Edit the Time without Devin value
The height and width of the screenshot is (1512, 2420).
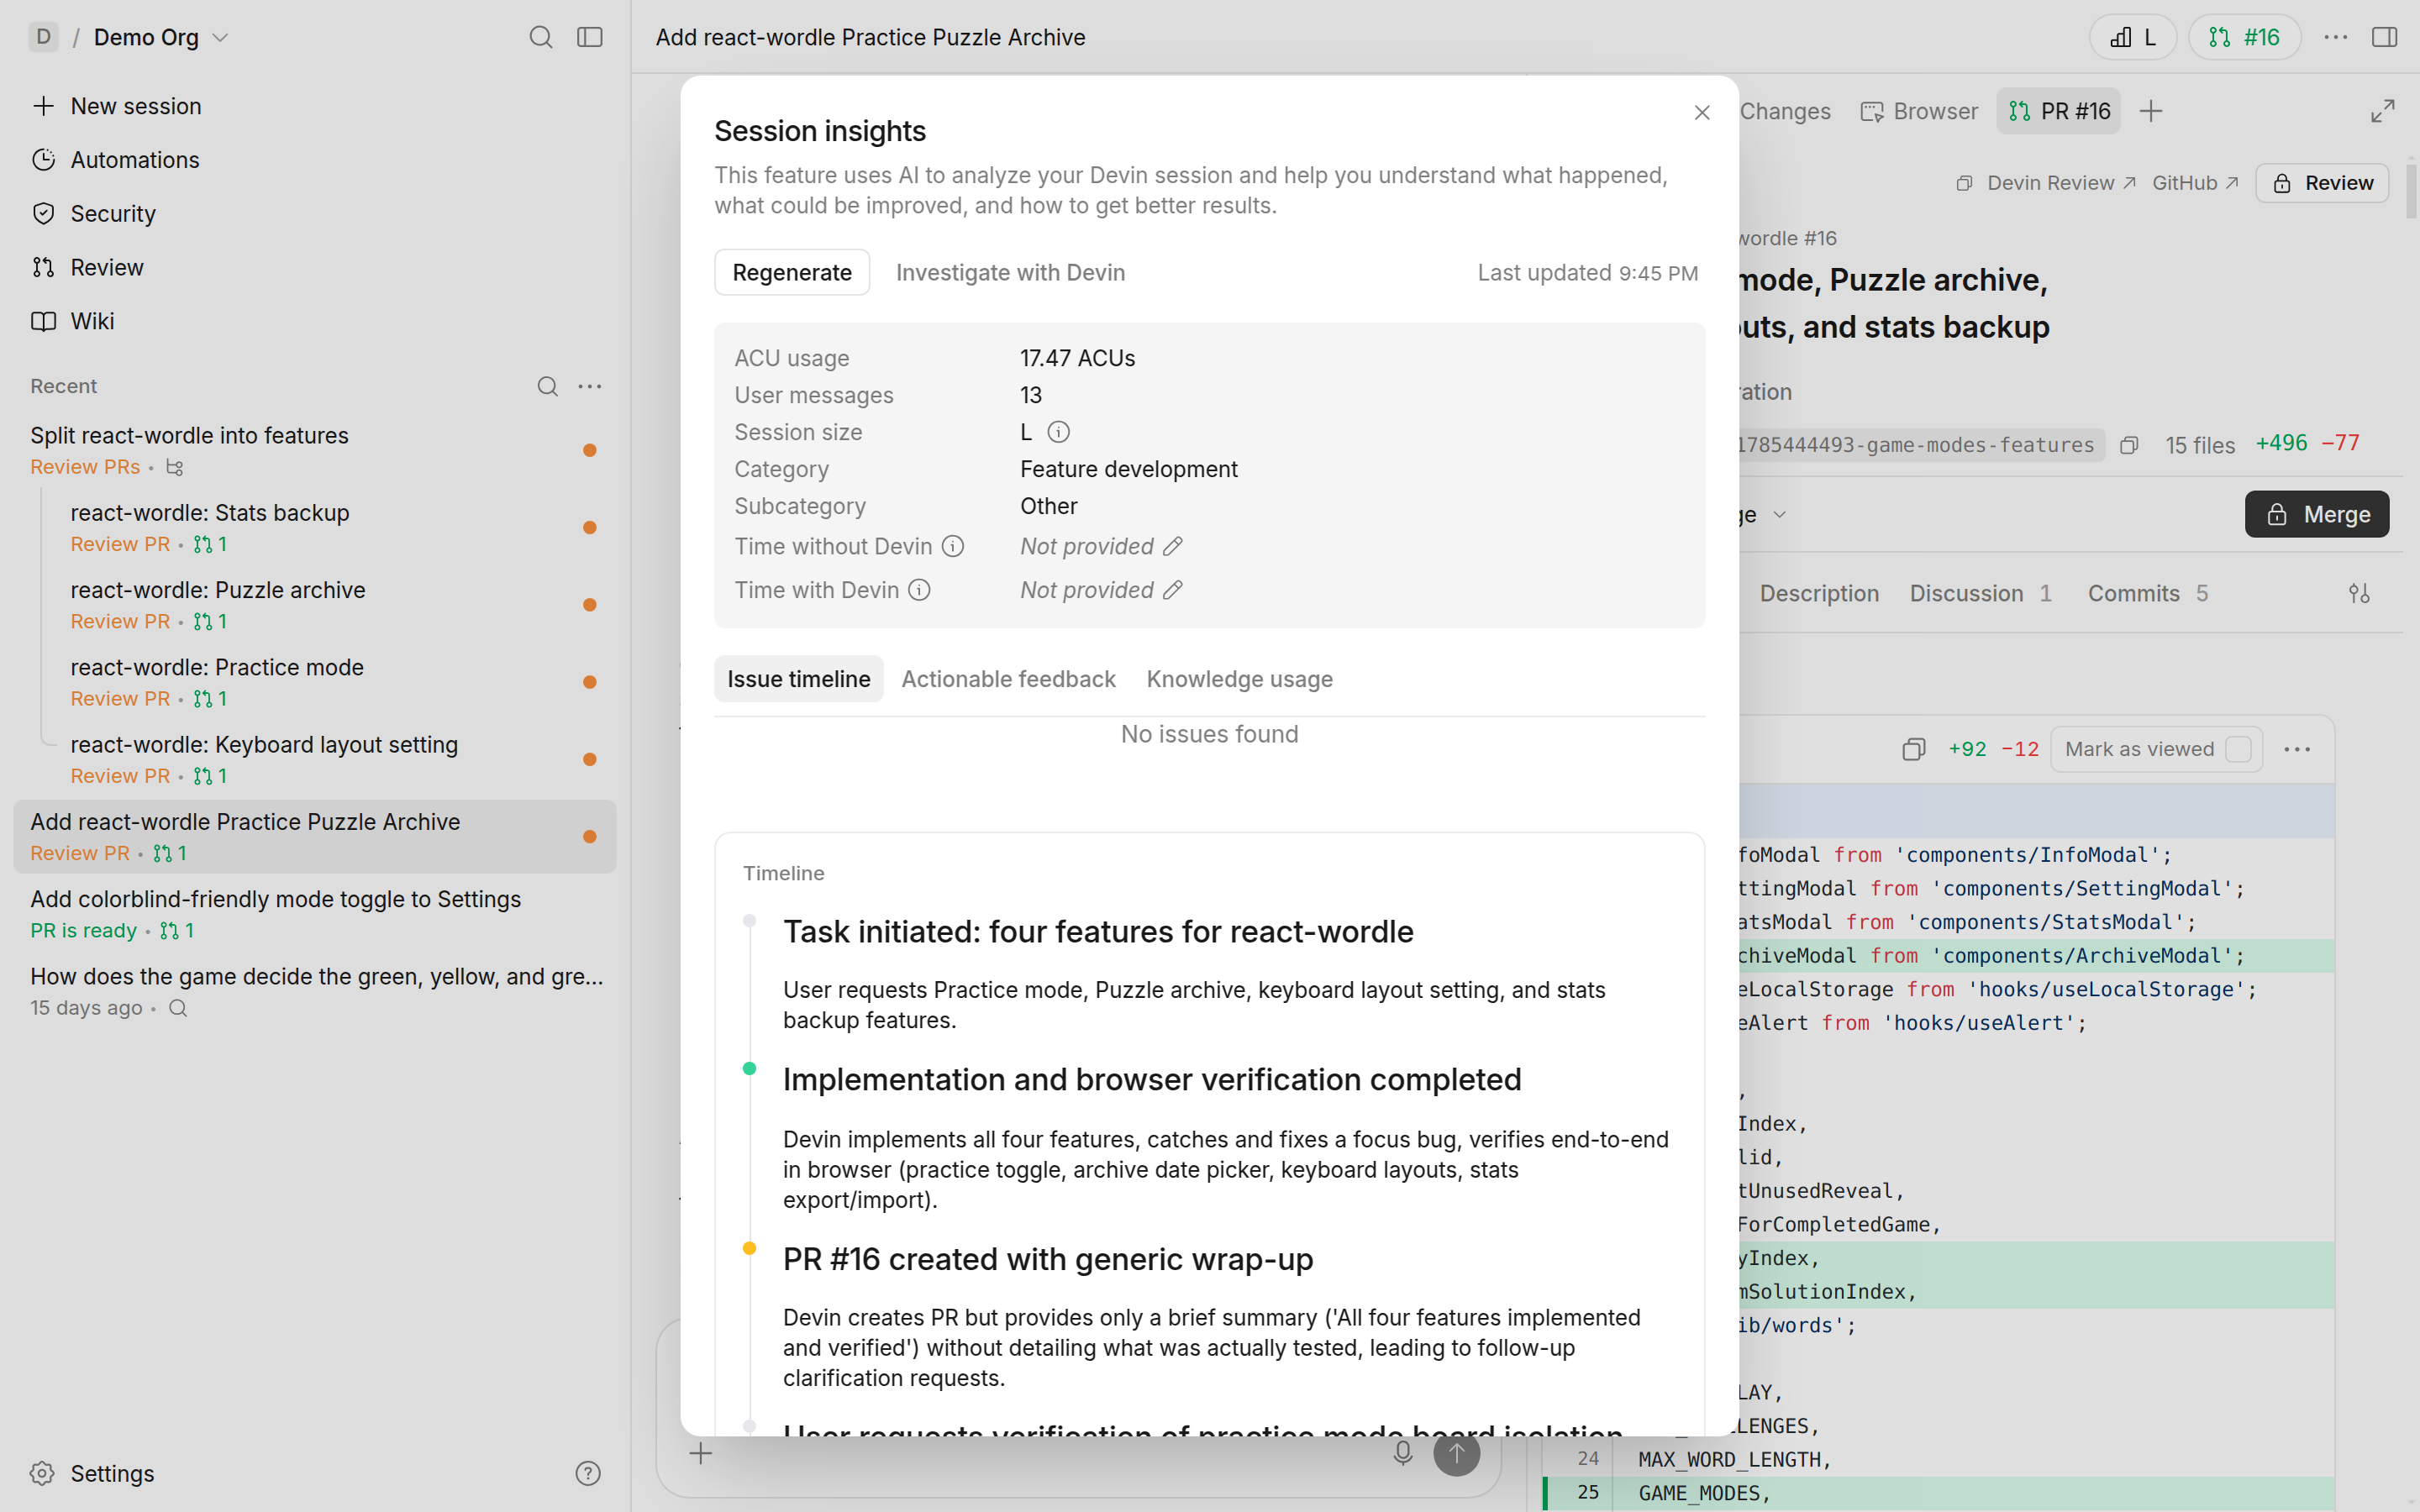1173,546
